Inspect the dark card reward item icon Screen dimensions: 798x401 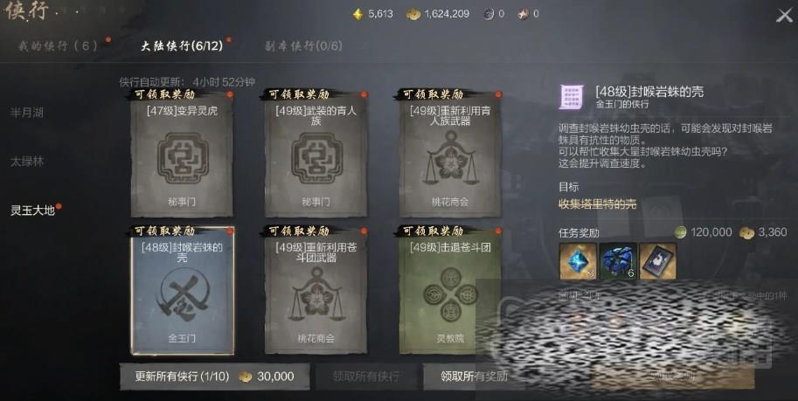click(658, 261)
